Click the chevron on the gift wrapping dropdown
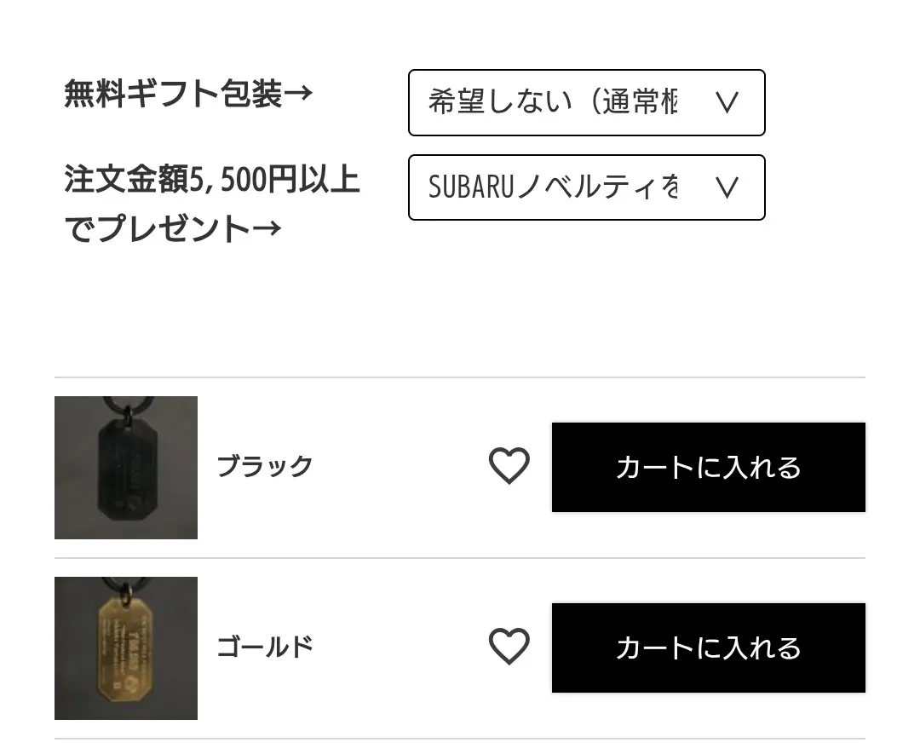Viewport: 920px width, 754px height. coord(726,103)
